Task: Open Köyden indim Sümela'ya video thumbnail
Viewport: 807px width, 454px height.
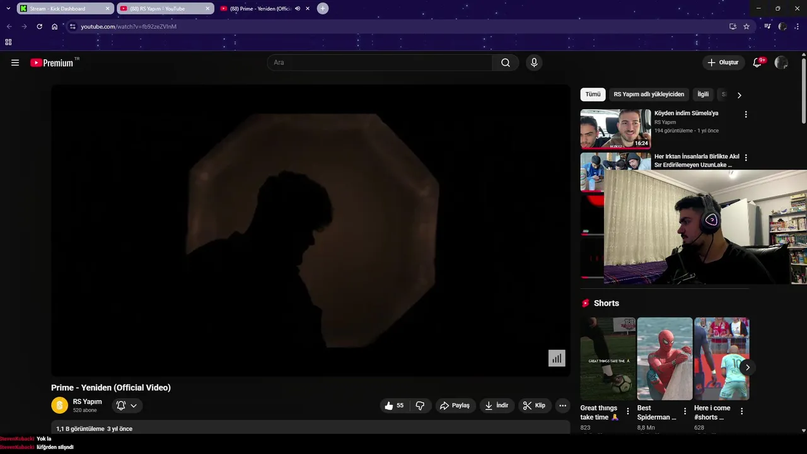Action: click(615, 129)
